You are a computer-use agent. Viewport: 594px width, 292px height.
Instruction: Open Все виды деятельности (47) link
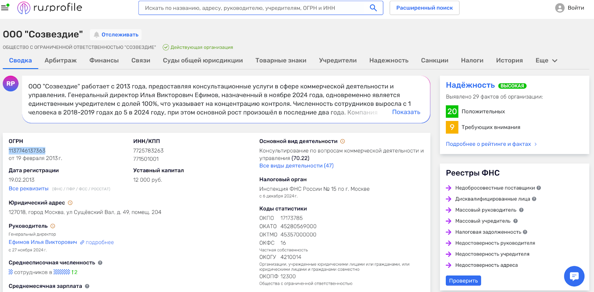point(296,166)
